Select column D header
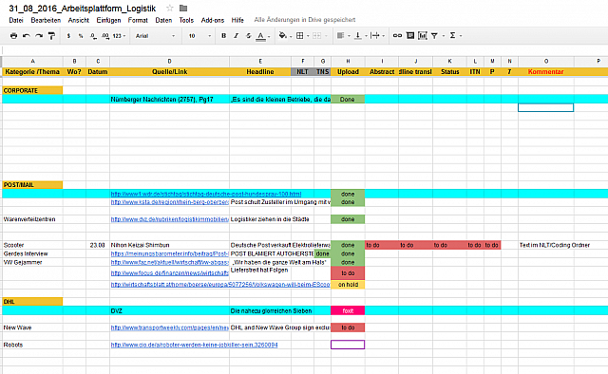This screenshot has height=374, width=608. click(169, 62)
